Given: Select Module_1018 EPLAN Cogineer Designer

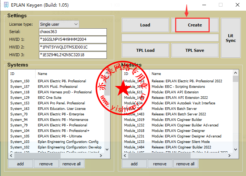Looking at the screenshot, I should 177,131.
